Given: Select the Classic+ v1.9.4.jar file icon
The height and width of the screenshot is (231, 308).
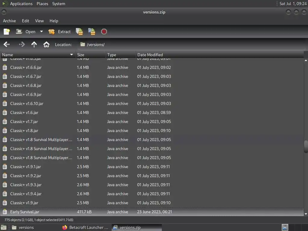Looking at the screenshot, I should tap(5, 194).
